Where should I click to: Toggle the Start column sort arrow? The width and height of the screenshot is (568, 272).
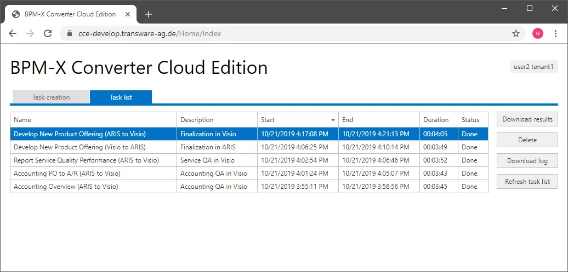click(333, 120)
